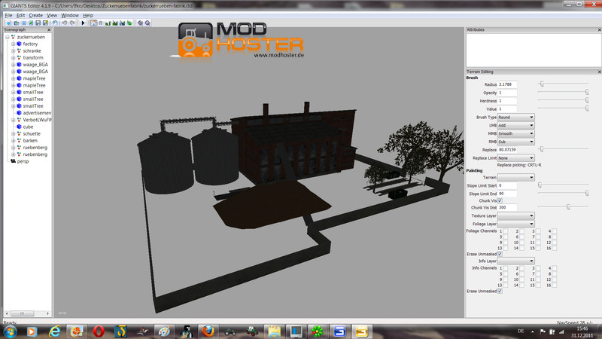Close the Scenegraph panel

(49, 29)
